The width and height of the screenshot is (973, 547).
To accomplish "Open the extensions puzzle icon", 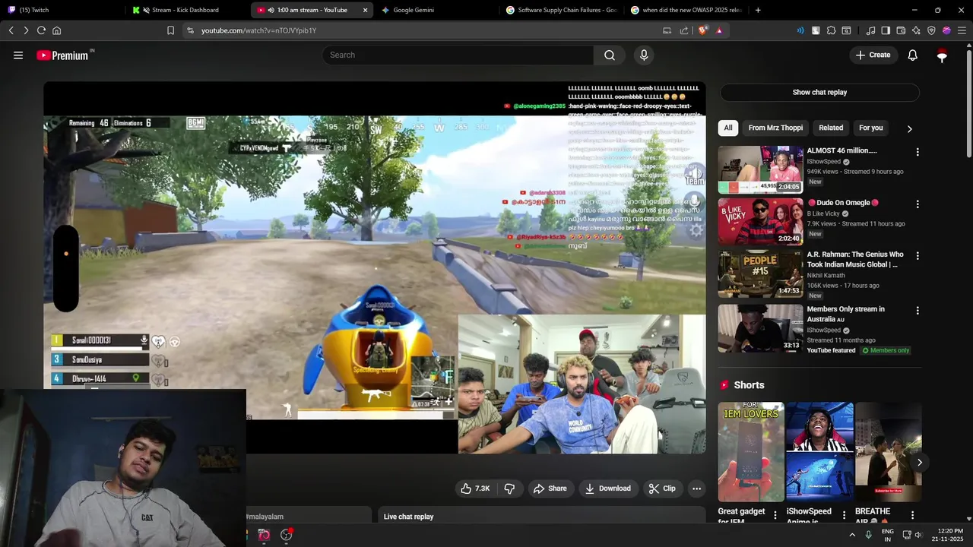I will tap(831, 30).
